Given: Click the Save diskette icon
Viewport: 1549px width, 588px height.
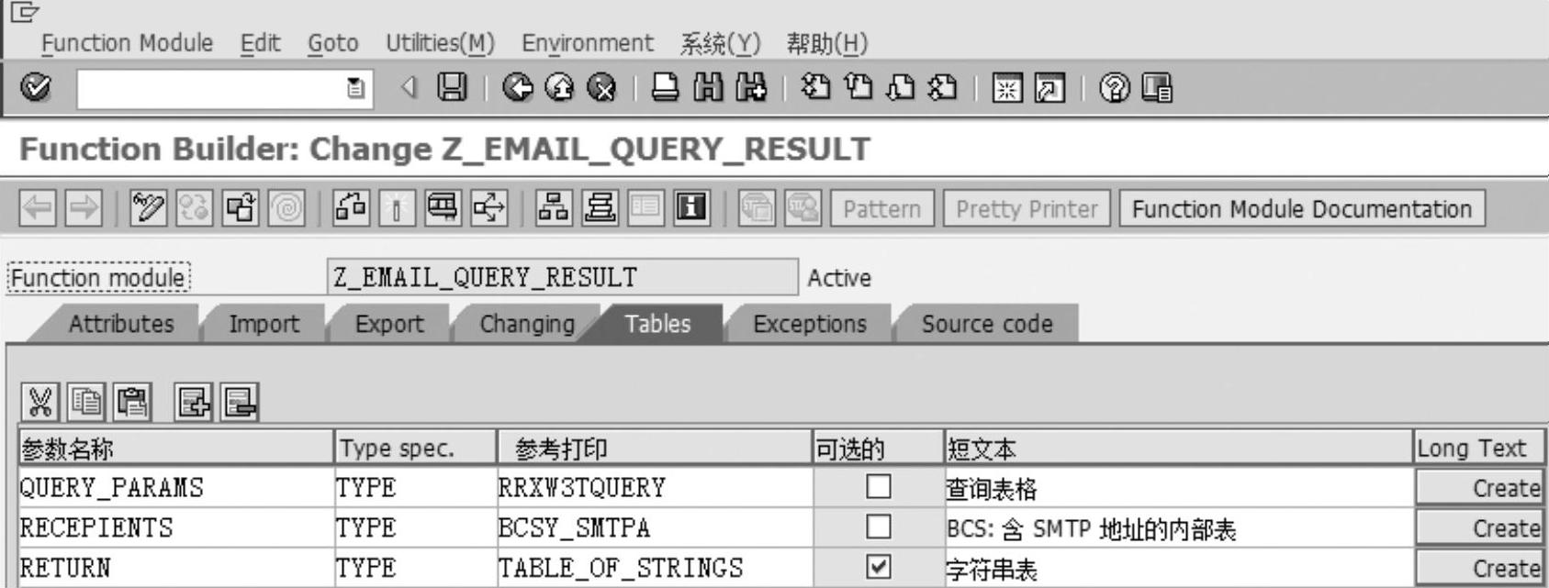Looking at the screenshot, I should point(452,88).
